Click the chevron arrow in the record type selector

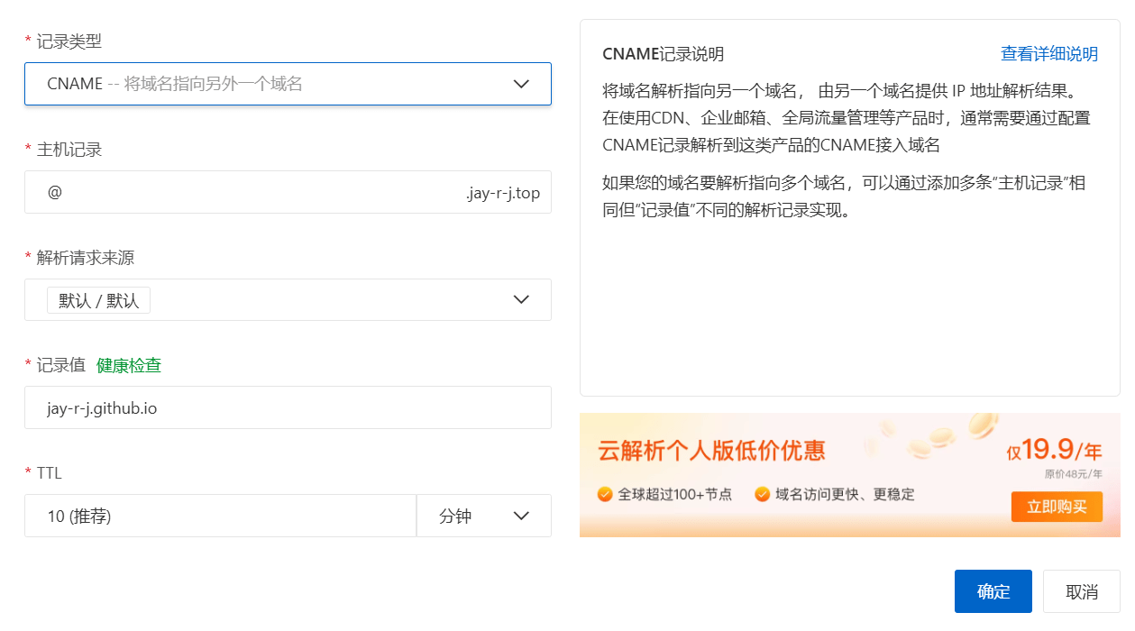pyautogui.click(x=521, y=84)
